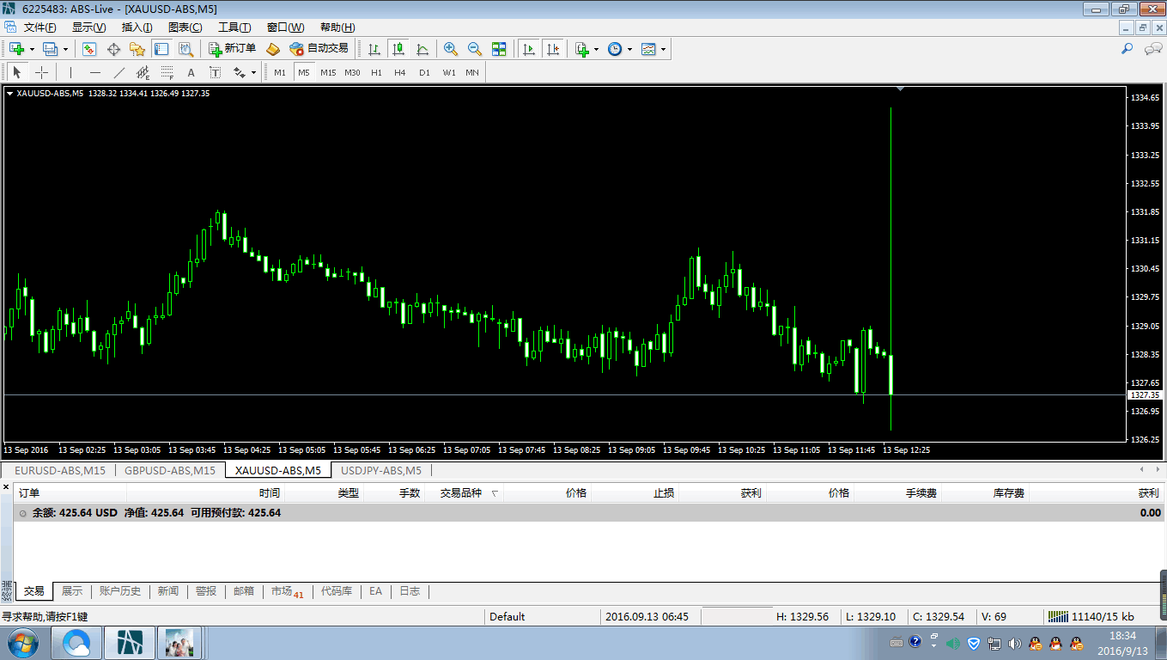Screen dimensions: 1167x660
Task: Open the Windows Start button
Action: [x=21, y=643]
